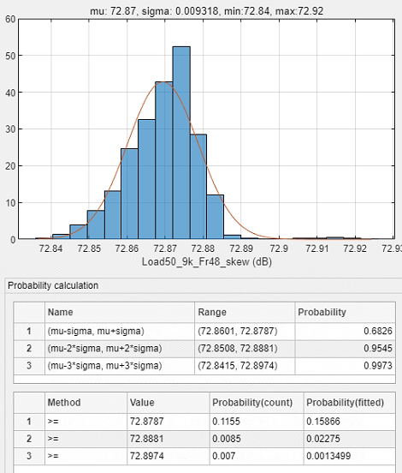This screenshot has height=473, width=402.
Task: Select the 0.6826 probability cell
Action: (345, 332)
